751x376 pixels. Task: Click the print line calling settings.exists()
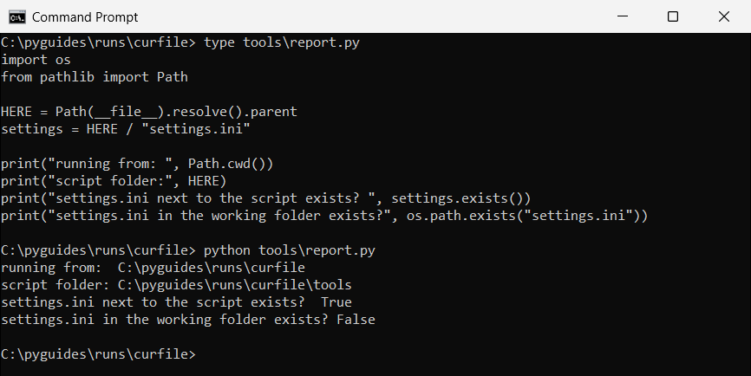pos(266,198)
